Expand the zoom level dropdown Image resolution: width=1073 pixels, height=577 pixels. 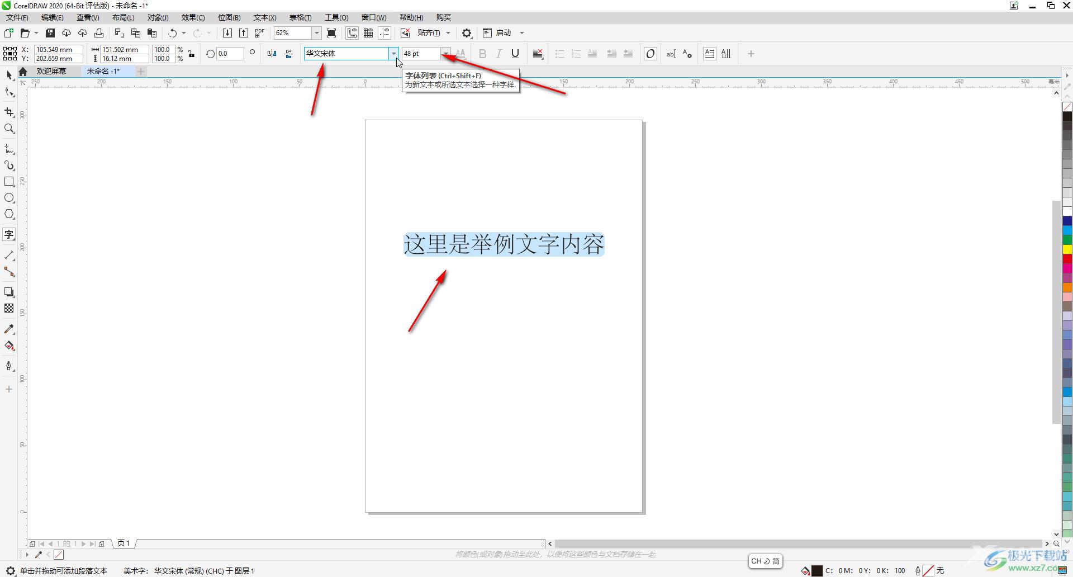click(317, 33)
